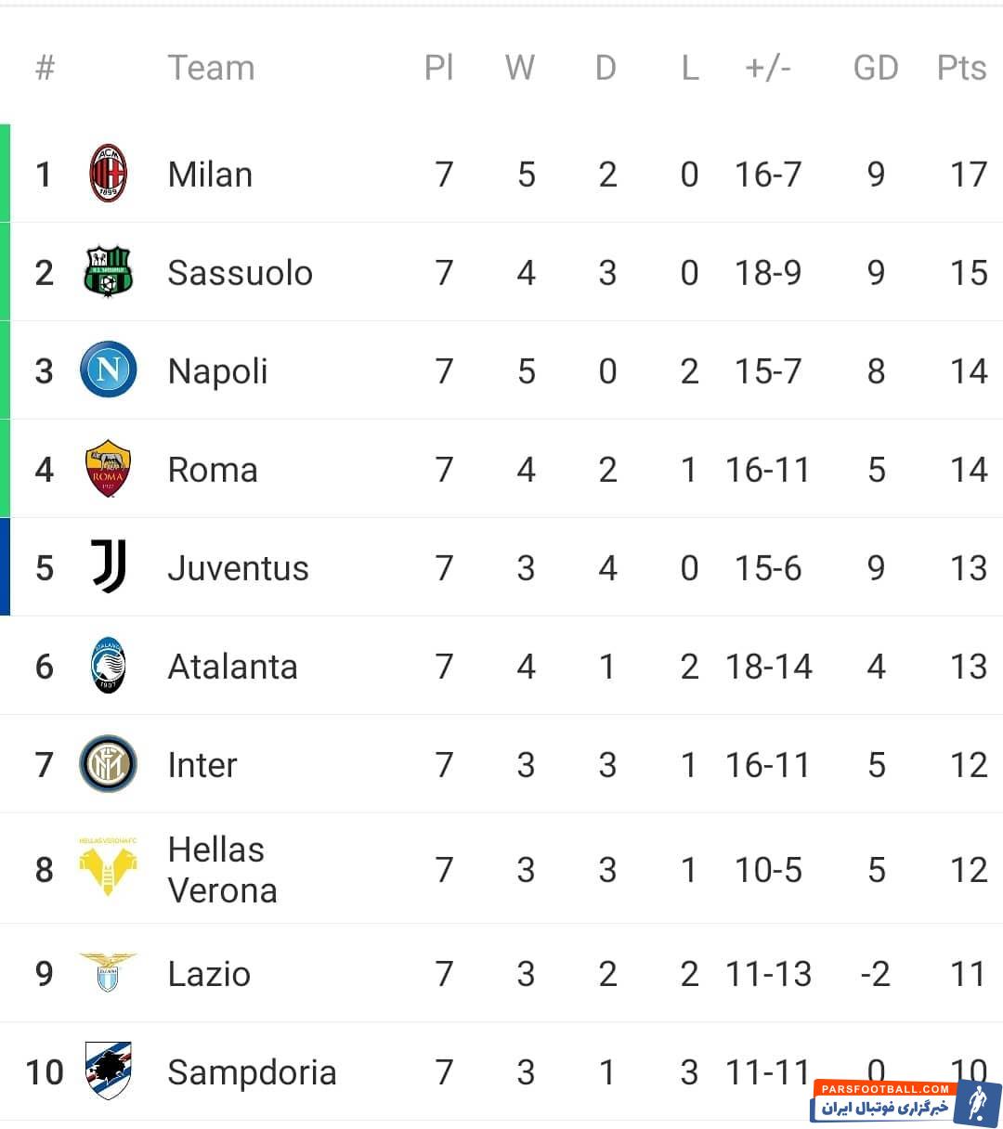1003x1129 pixels.
Task: Sort table by Pts column header
Action: (961, 68)
